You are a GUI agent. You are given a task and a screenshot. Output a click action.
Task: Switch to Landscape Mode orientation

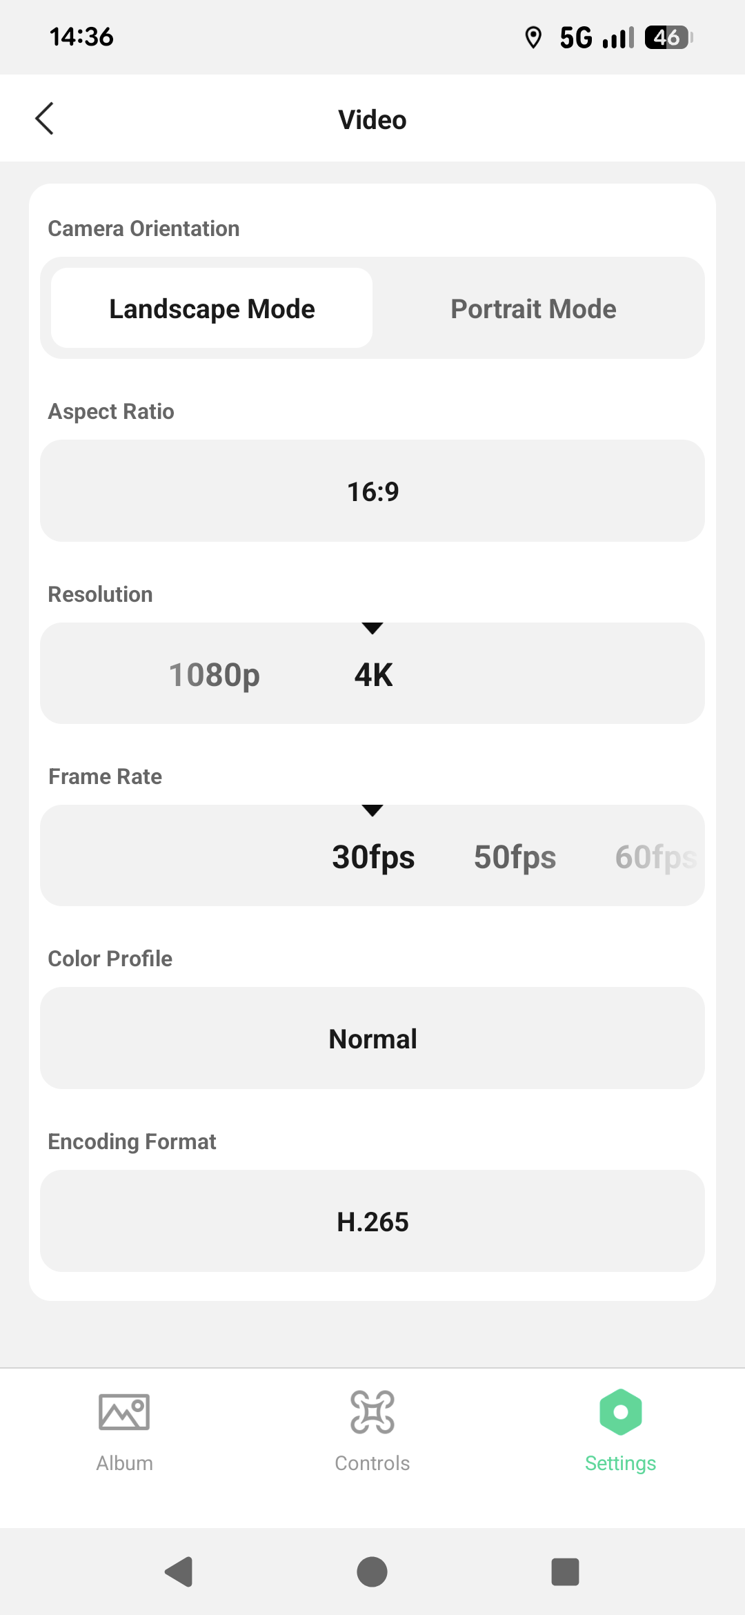pos(212,309)
